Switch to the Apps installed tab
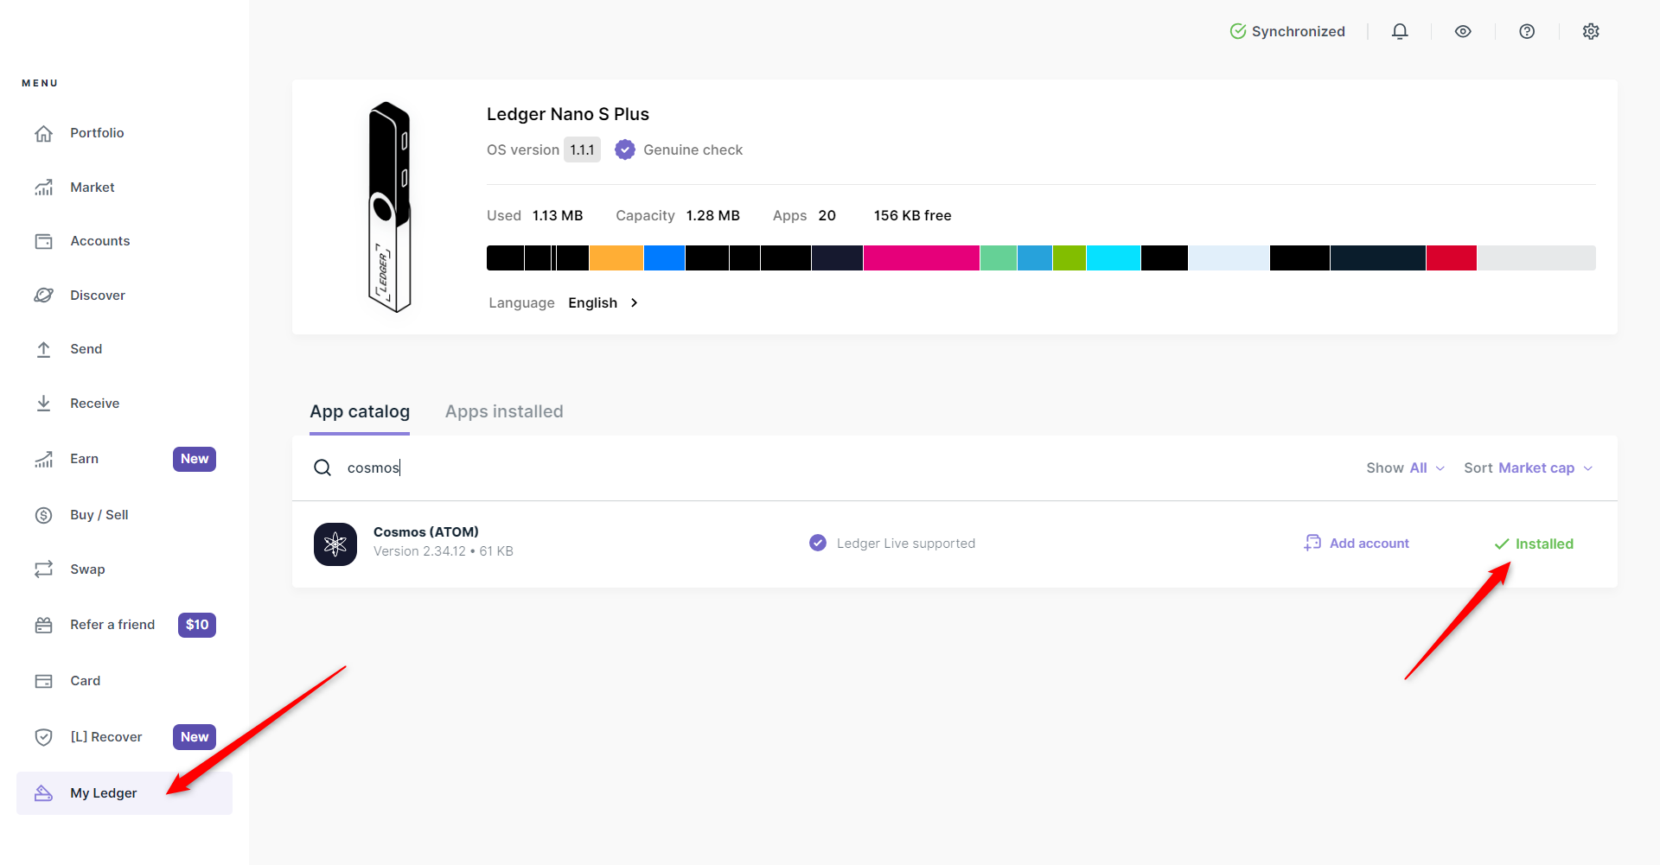Screen dimensions: 1660x865 (x=504, y=411)
